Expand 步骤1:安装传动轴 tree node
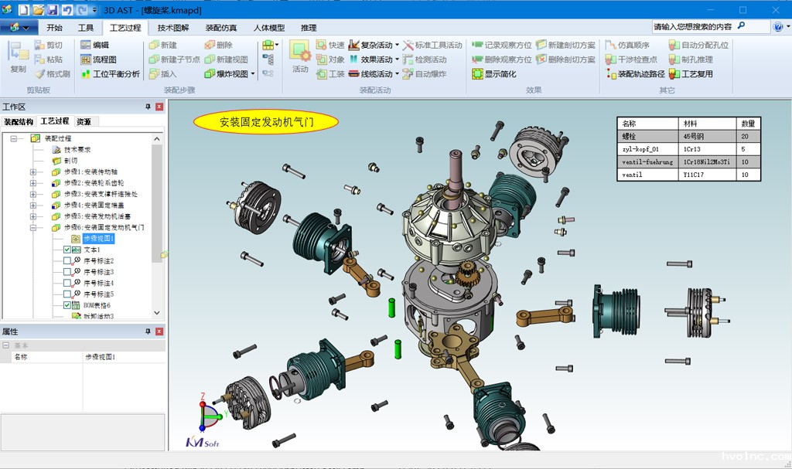The image size is (792, 469). click(x=32, y=173)
